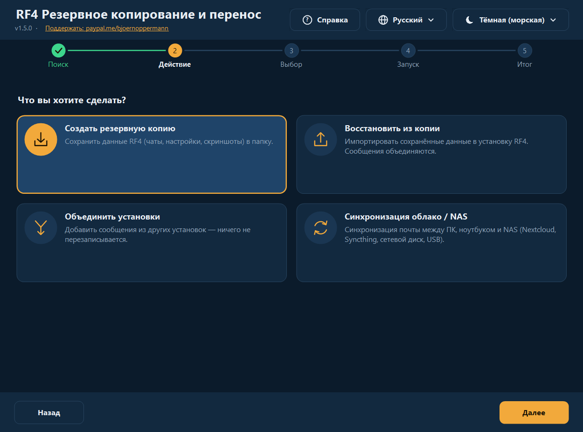The width and height of the screenshot is (583, 432).
Task: Click the Далее button
Action: click(x=534, y=413)
